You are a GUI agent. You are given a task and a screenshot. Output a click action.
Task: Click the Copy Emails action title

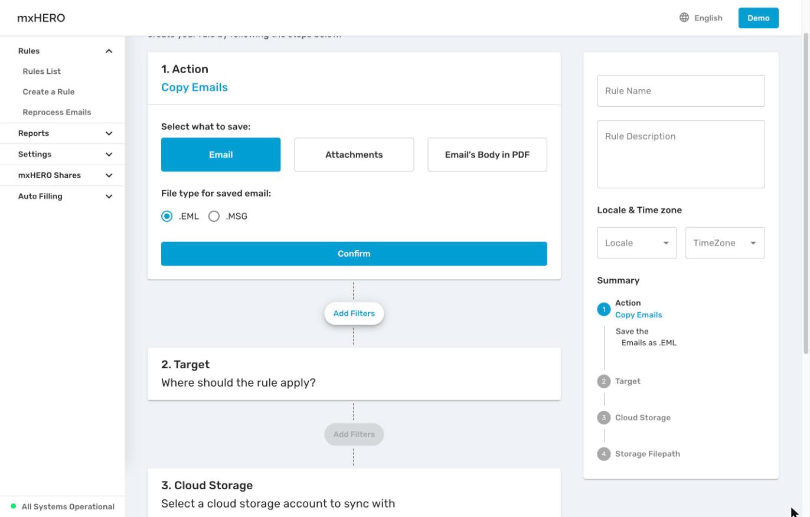click(x=194, y=87)
